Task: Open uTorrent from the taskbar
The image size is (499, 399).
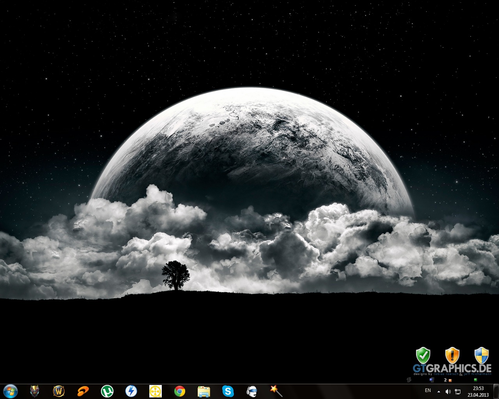Action: [107, 391]
